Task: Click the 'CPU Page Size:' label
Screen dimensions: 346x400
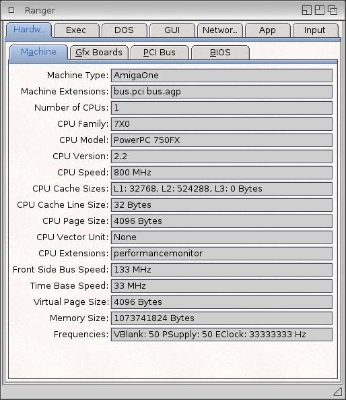Action: pyautogui.click(x=75, y=221)
